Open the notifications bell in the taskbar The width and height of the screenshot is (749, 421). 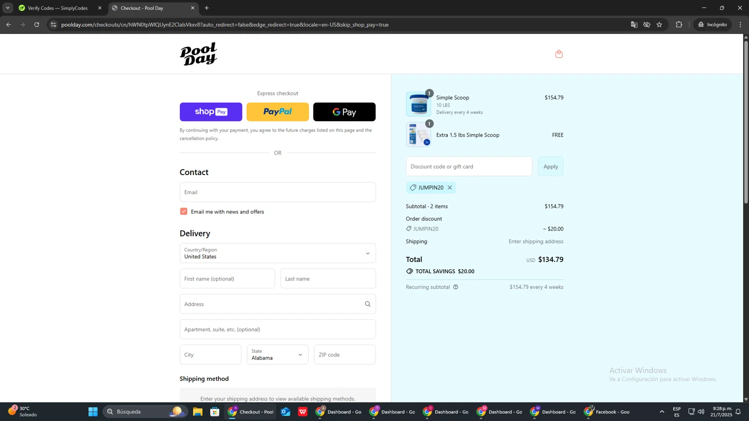(738, 412)
